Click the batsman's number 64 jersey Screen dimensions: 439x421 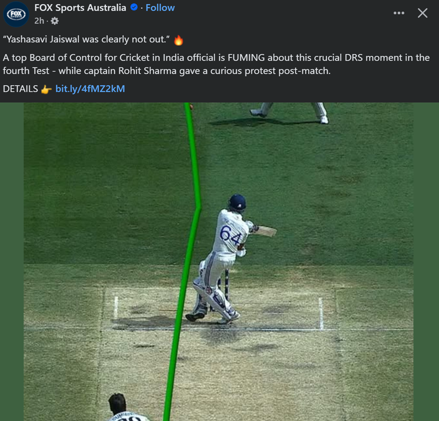(231, 235)
